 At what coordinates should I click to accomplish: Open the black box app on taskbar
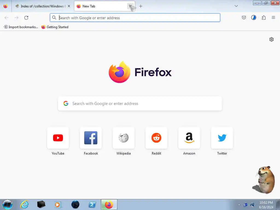pyautogui.click(x=41, y=205)
